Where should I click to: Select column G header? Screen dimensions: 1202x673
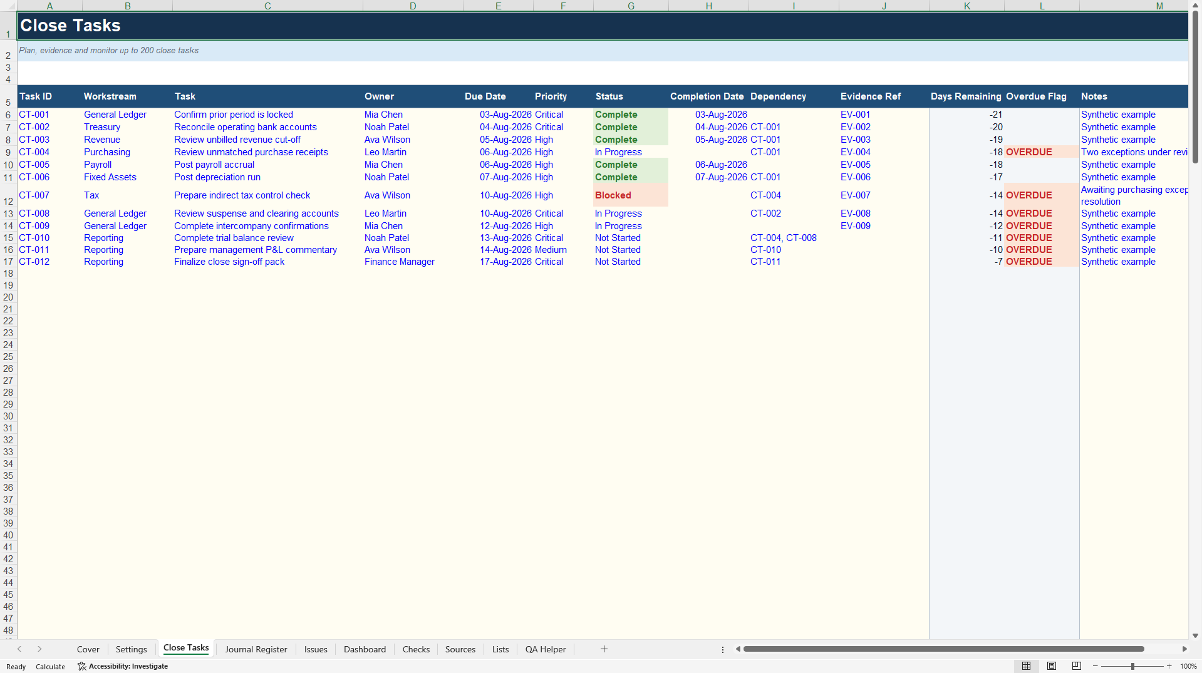click(631, 6)
